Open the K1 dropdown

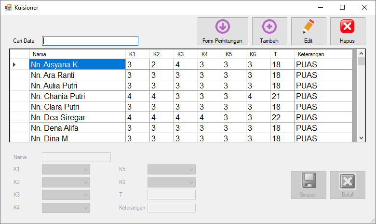coord(86,169)
